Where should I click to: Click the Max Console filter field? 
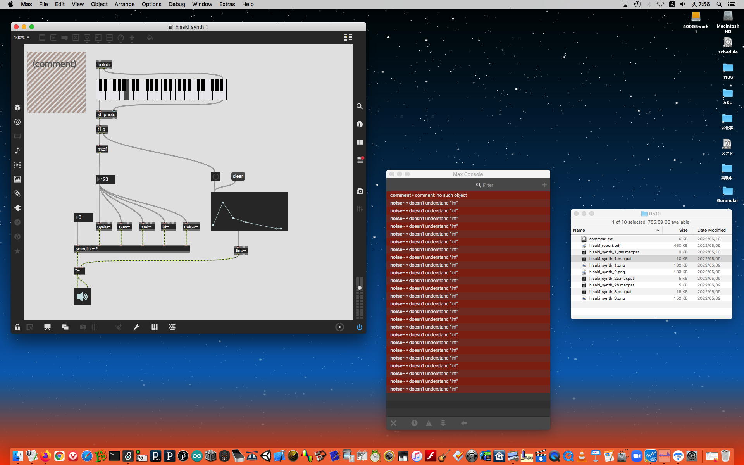pos(488,185)
